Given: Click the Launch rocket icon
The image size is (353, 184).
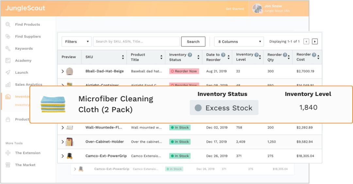Looking at the screenshot, I should tap(8, 72).
